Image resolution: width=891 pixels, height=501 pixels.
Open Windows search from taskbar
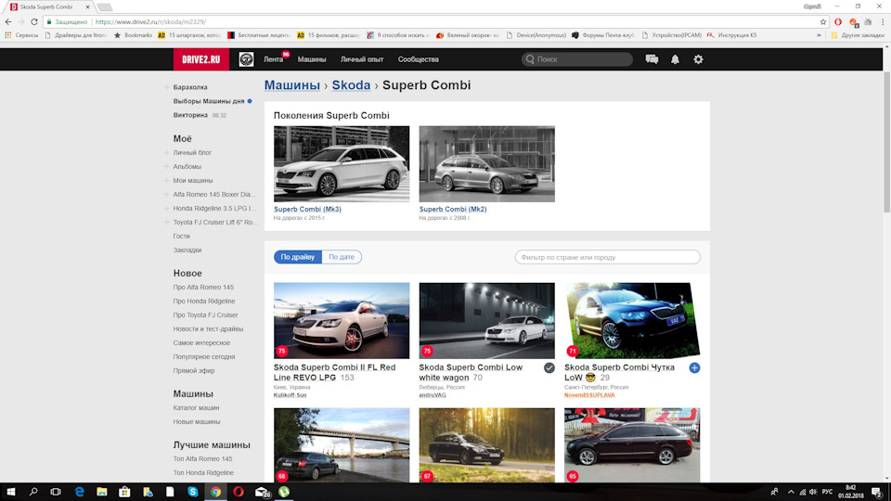coord(33,492)
